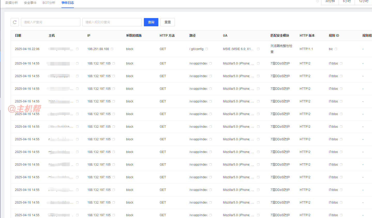Image resolution: width=372 pixels, height=218 pixels.
Task: Click the 浏览器完整性检查 module cell
Action: [281, 49]
